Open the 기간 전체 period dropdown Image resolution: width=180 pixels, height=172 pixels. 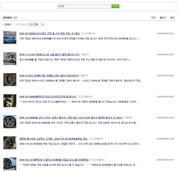point(36,24)
